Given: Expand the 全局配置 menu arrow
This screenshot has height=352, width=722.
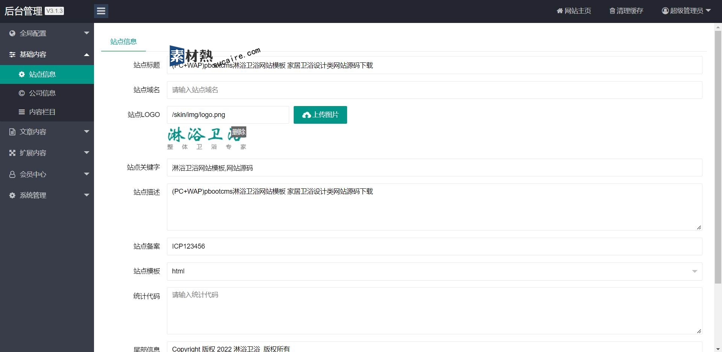Looking at the screenshot, I should (x=86, y=33).
